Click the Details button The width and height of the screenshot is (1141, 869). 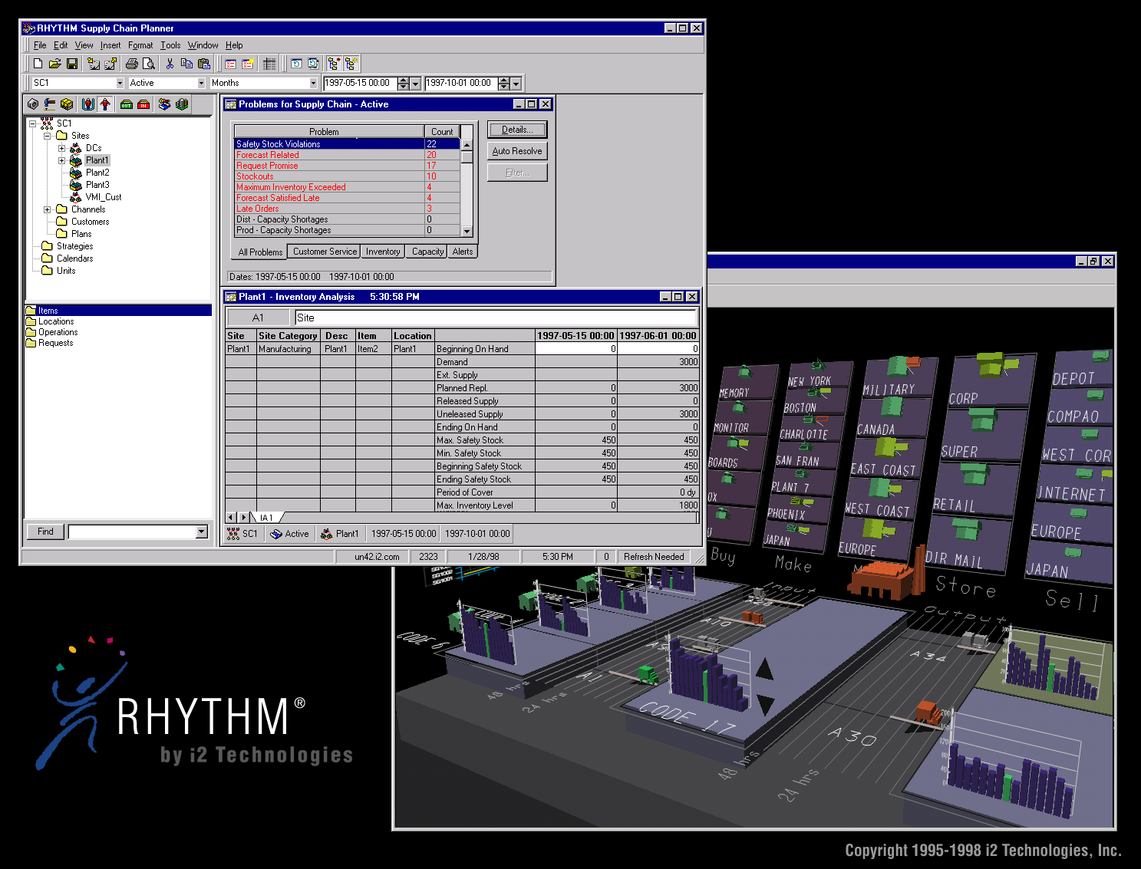pyautogui.click(x=517, y=130)
